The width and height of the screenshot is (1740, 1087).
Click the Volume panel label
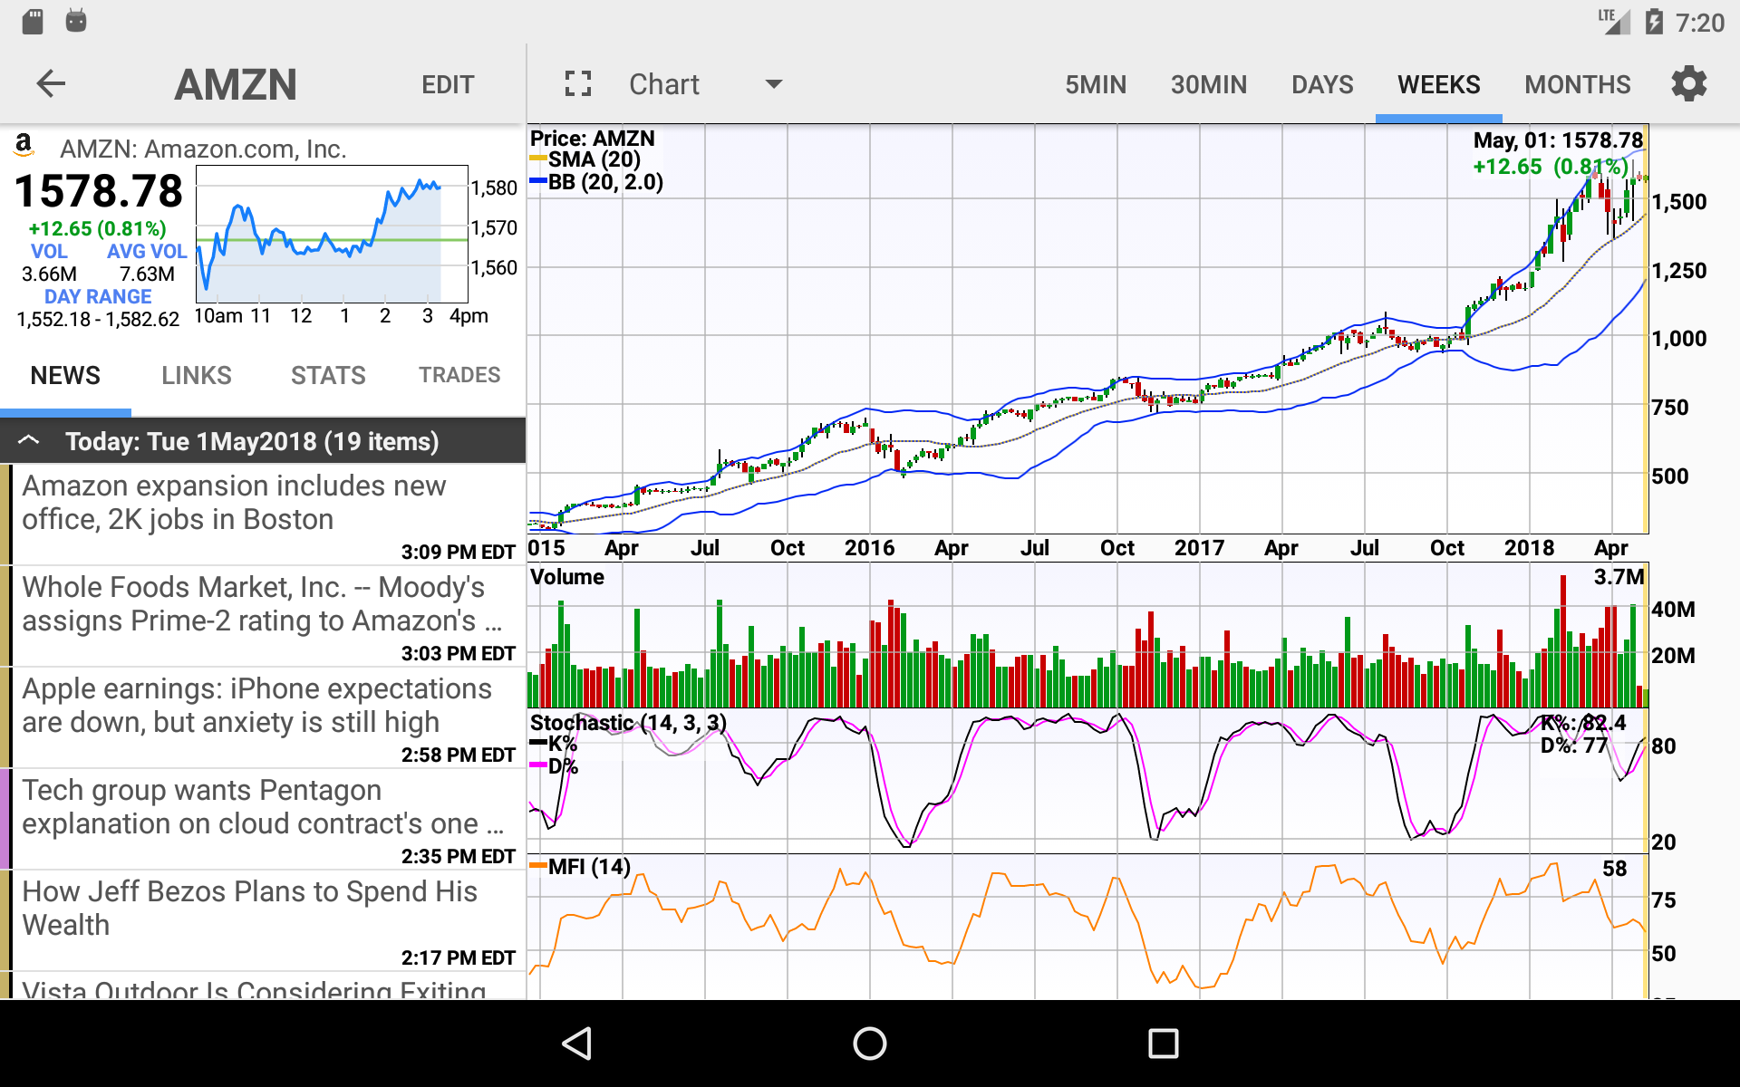[x=567, y=577]
